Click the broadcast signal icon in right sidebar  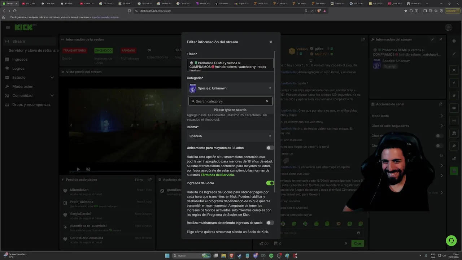point(454,121)
